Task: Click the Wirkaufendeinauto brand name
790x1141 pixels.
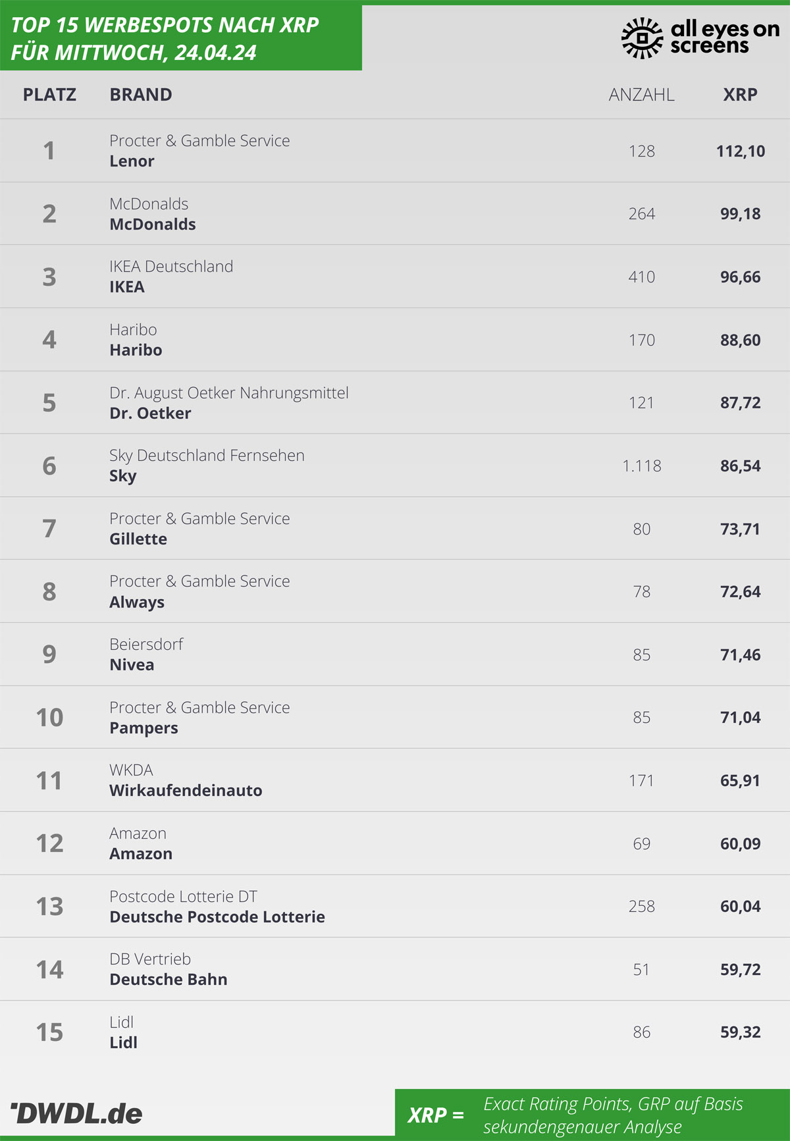Action: pyautogui.click(x=186, y=791)
